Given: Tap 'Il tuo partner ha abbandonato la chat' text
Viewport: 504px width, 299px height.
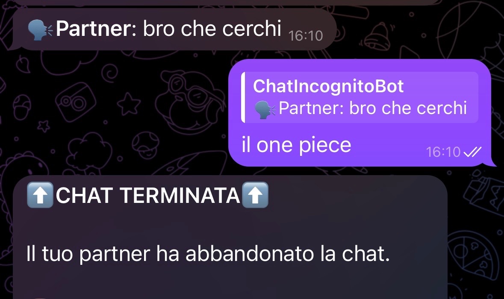Looking at the screenshot, I should (x=208, y=254).
